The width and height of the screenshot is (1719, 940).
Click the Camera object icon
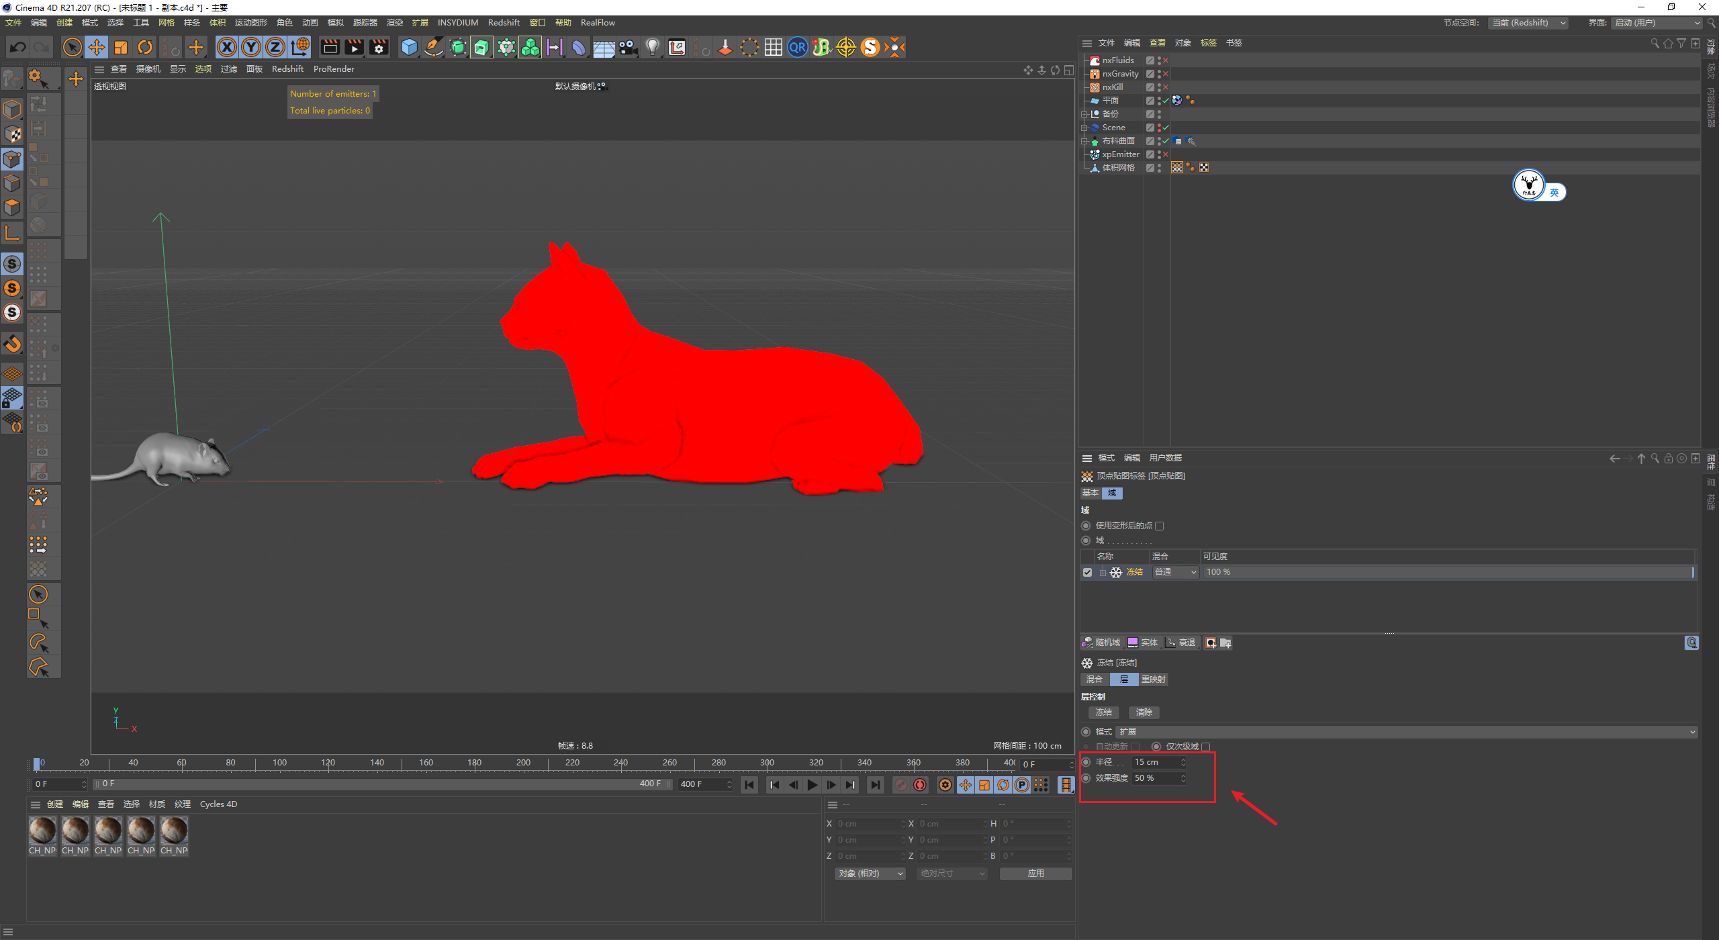tap(628, 47)
